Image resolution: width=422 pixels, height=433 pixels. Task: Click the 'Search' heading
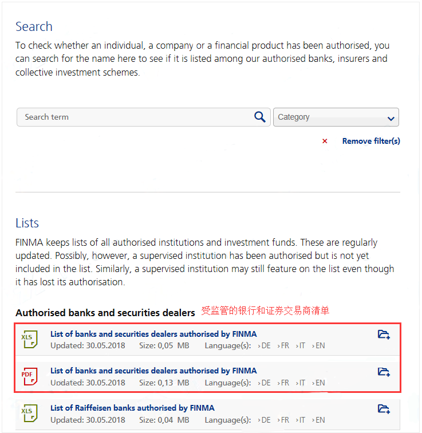34,27
